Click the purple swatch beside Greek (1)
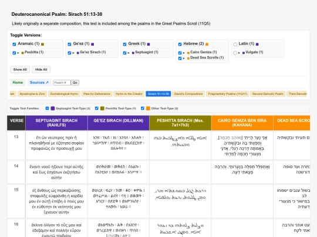The image size is (317, 237). tap(149, 44)
